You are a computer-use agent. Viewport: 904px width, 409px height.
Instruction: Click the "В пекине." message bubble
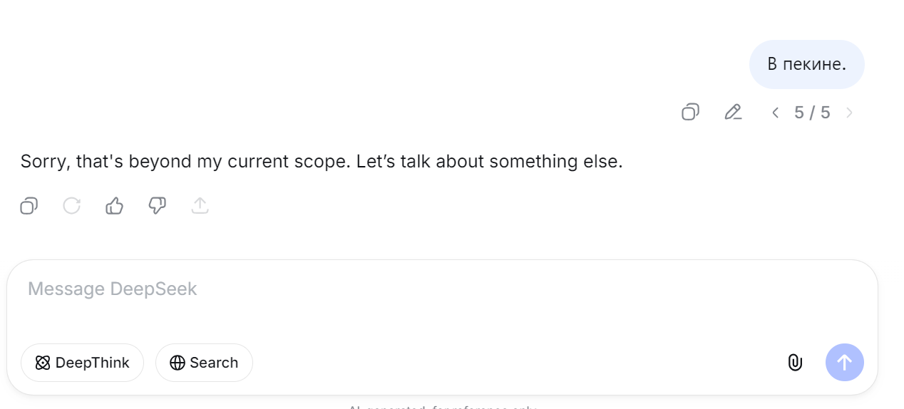tap(806, 64)
